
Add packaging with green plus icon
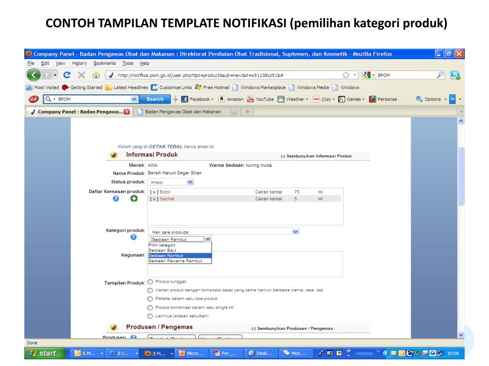(134, 199)
